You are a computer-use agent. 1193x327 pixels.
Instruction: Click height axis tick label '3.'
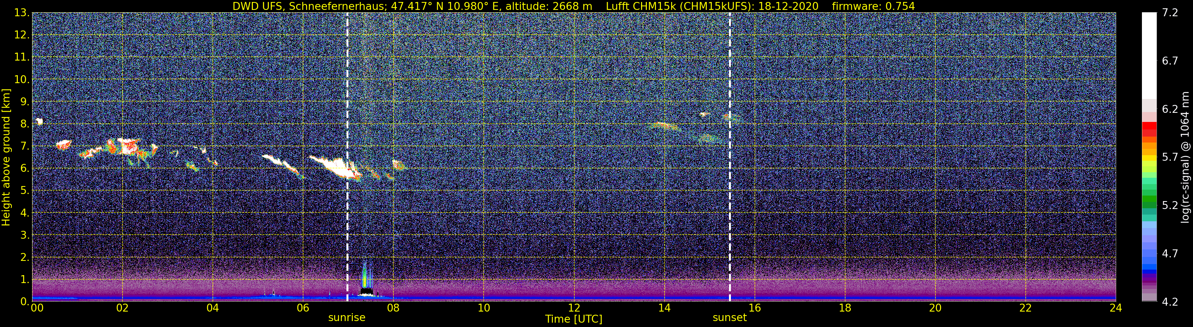(25, 235)
